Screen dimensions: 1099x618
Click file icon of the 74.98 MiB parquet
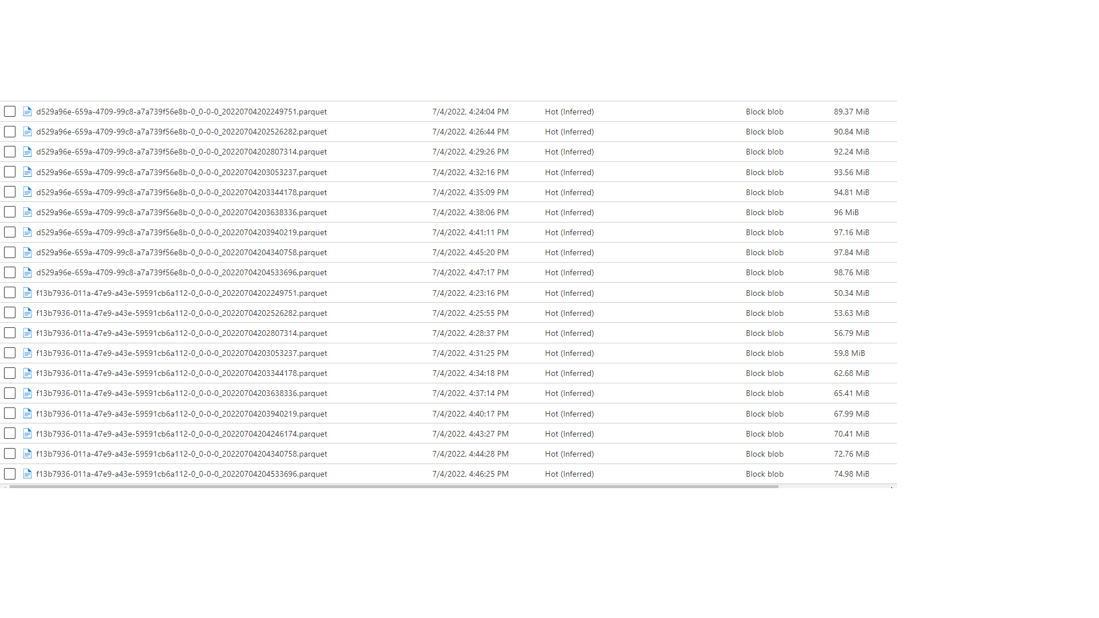[x=27, y=474]
